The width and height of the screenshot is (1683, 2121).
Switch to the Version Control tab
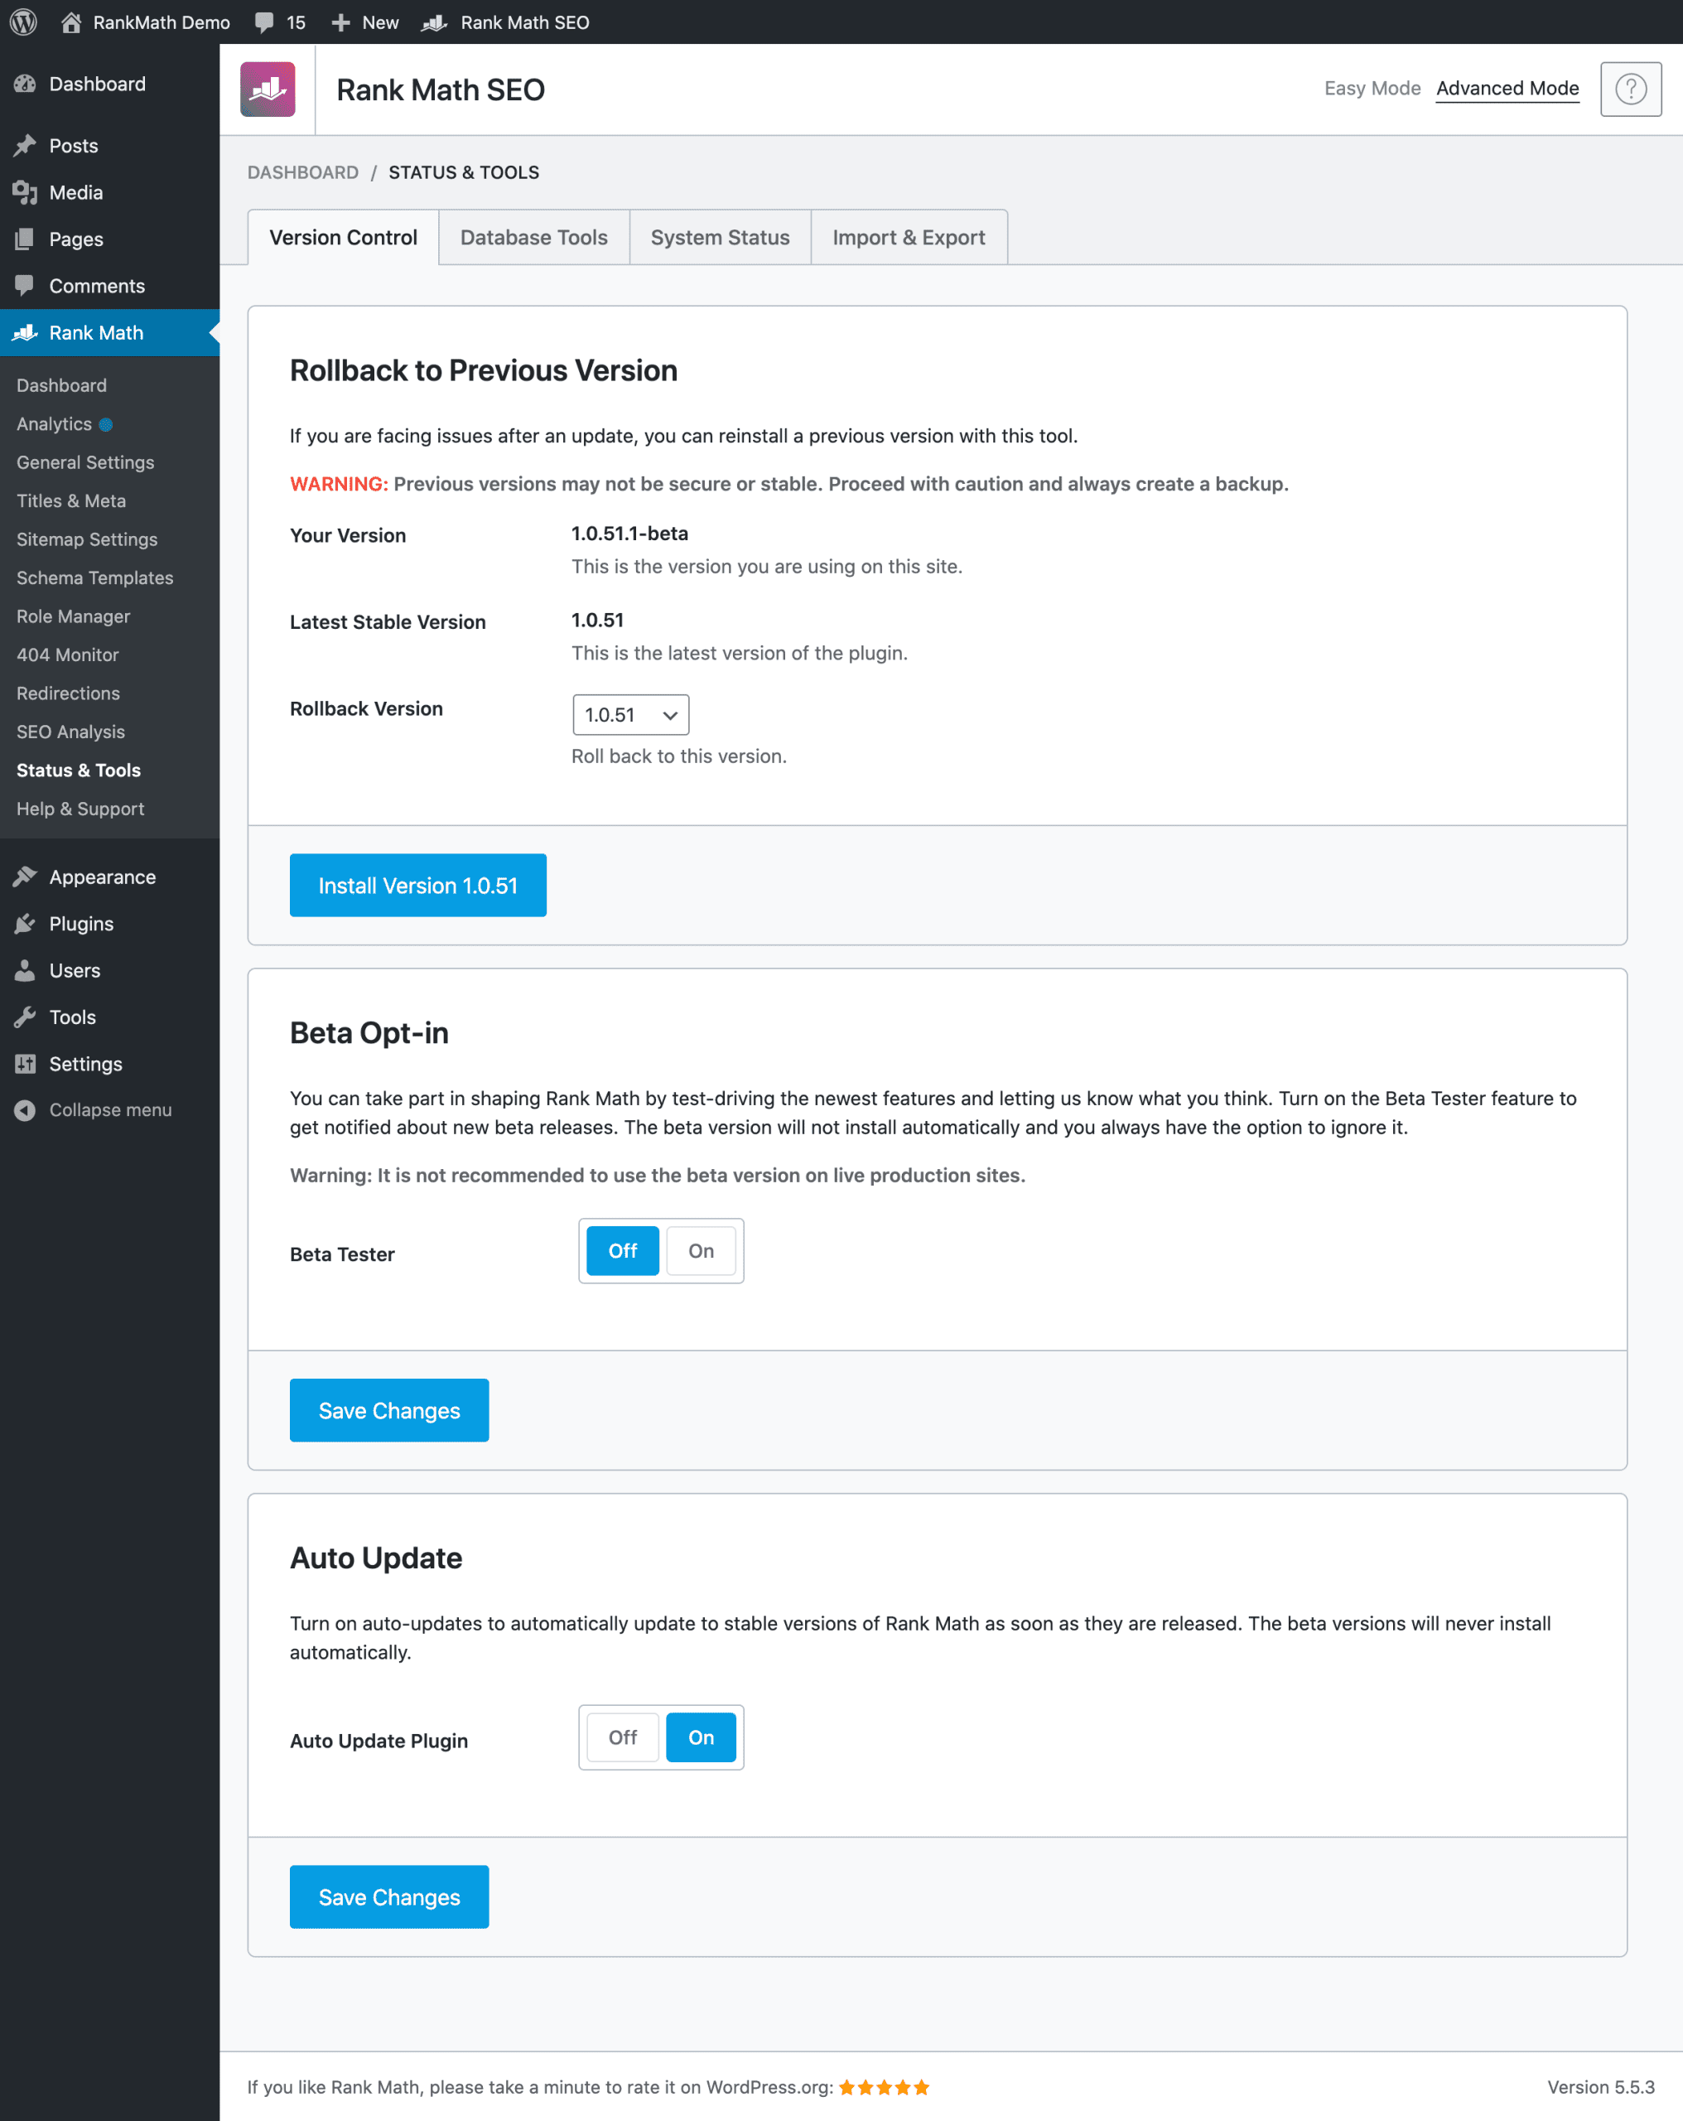coord(343,237)
